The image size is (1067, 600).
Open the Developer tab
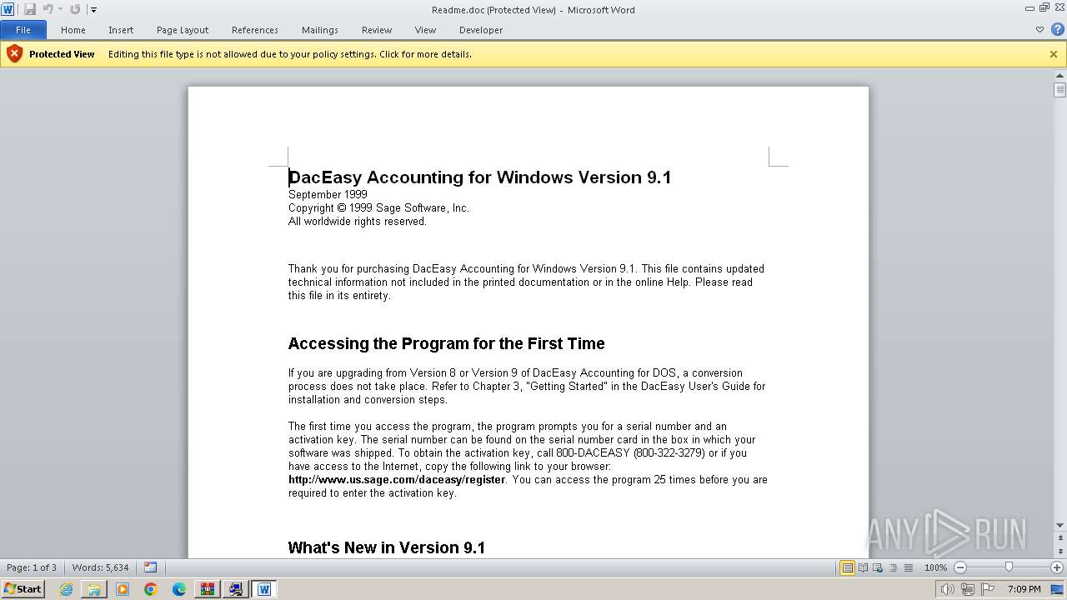coord(481,30)
